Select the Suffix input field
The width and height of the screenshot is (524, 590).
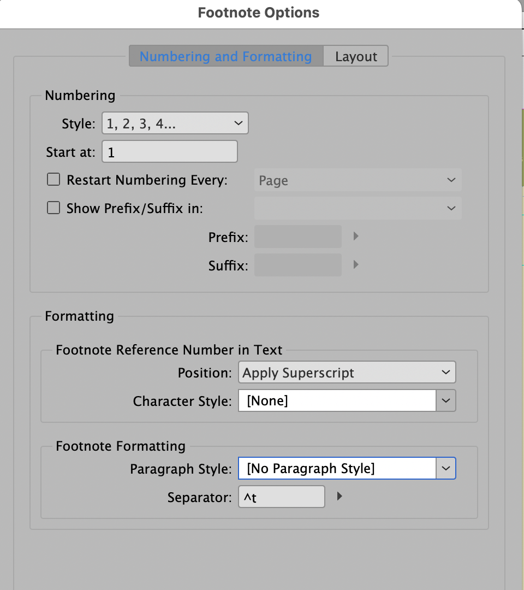click(x=297, y=264)
